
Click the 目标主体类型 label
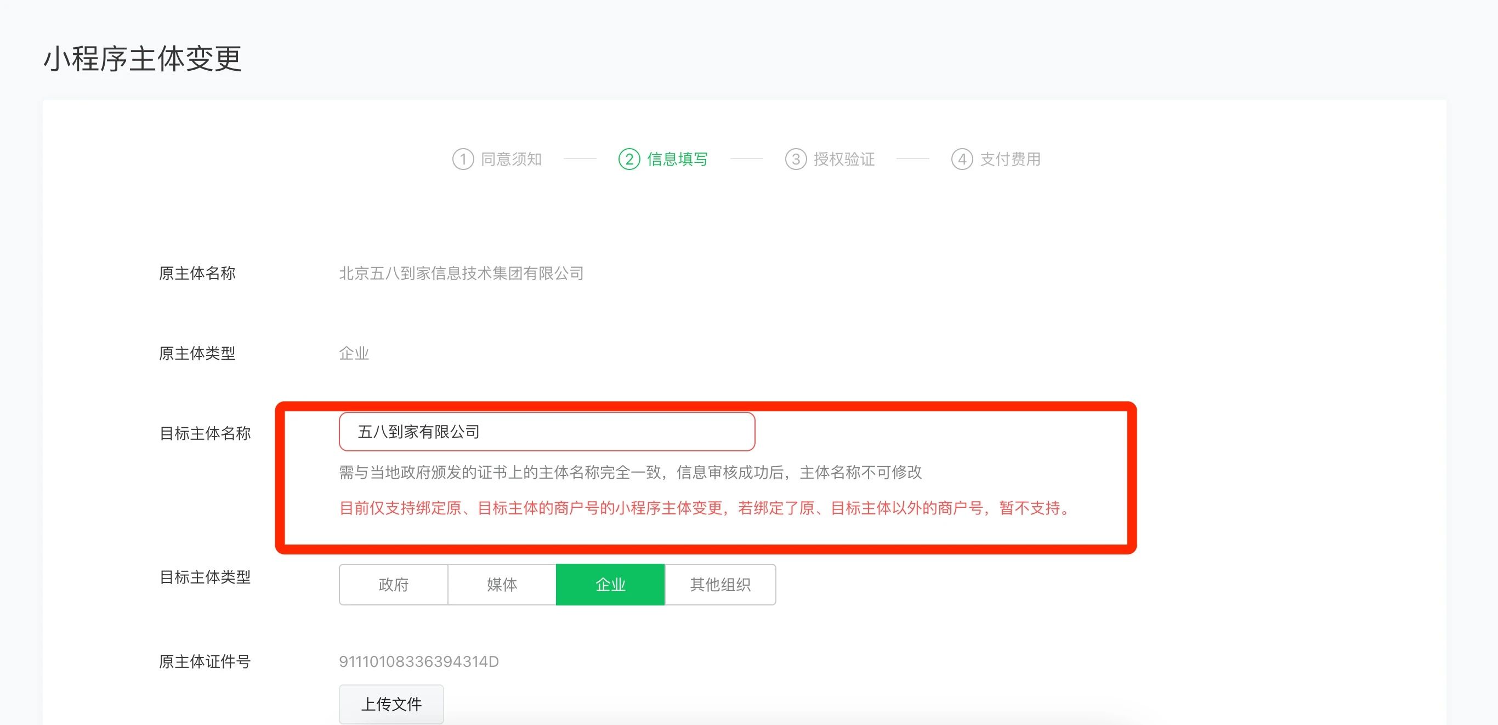click(205, 577)
